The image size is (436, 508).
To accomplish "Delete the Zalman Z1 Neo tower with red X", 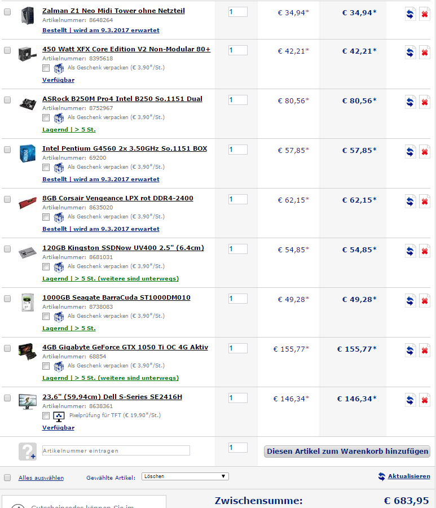I will coord(424,14).
